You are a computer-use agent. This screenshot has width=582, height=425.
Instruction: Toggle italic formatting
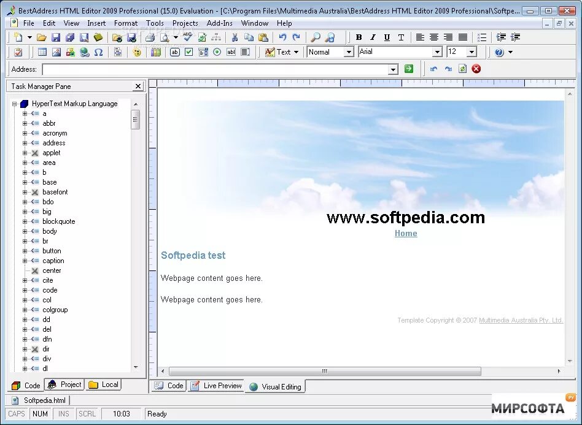(373, 37)
